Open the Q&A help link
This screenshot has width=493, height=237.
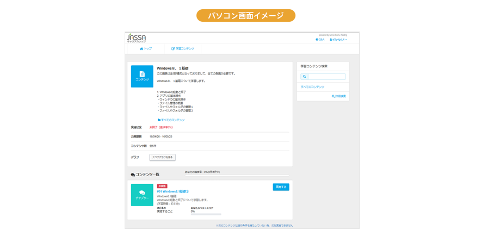coord(320,40)
